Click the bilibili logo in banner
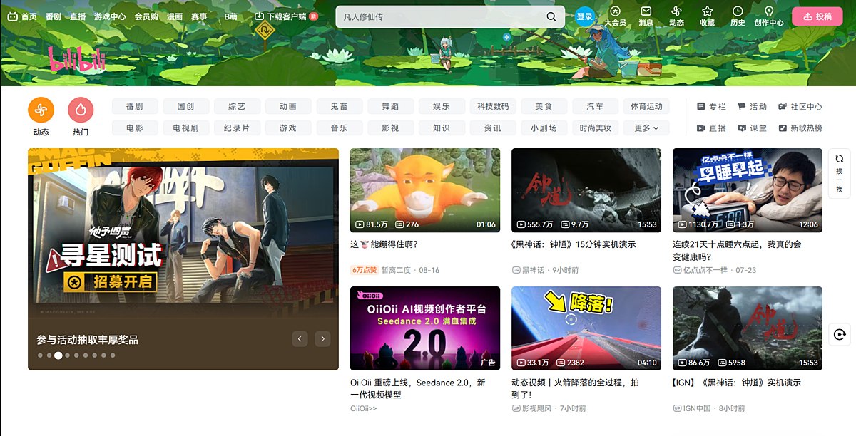The width and height of the screenshot is (856, 436). click(x=76, y=58)
